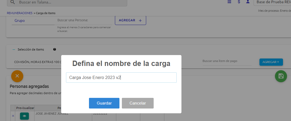The height and width of the screenshot is (121, 291).
Task: Click the dollar sign icon
Action: 239,2
